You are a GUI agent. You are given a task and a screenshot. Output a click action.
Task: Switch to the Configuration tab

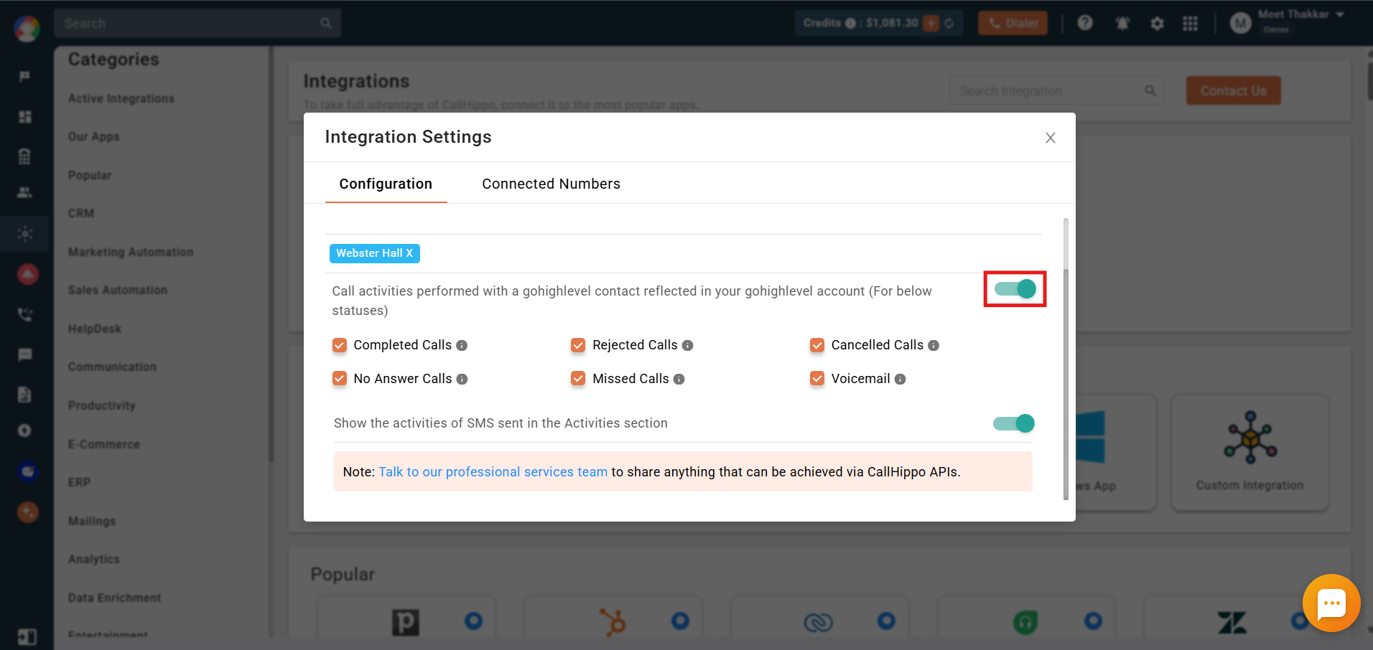point(386,184)
